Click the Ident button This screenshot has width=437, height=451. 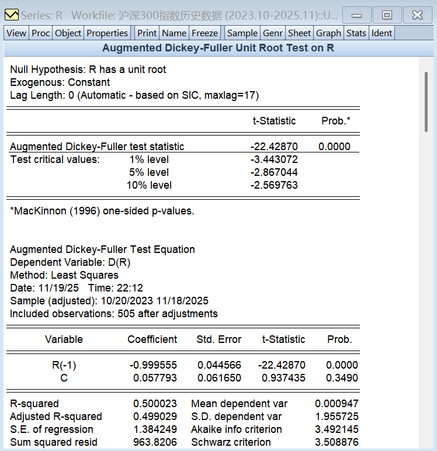coord(381,33)
